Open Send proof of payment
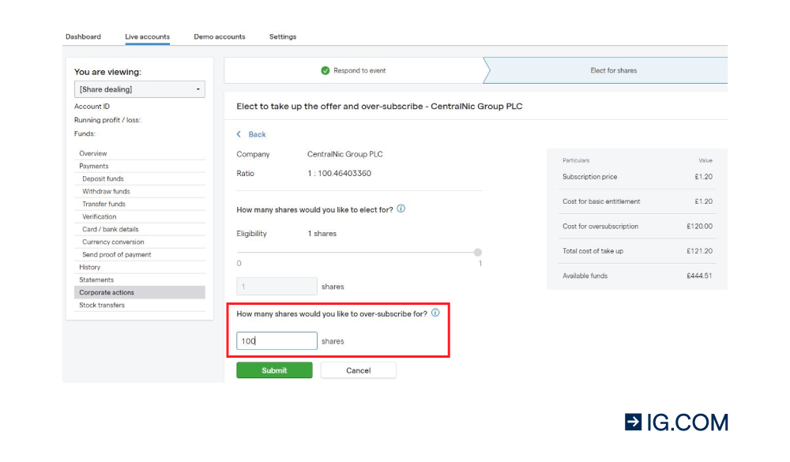Image resolution: width=790 pixels, height=462 pixels. [x=140, y=254]
